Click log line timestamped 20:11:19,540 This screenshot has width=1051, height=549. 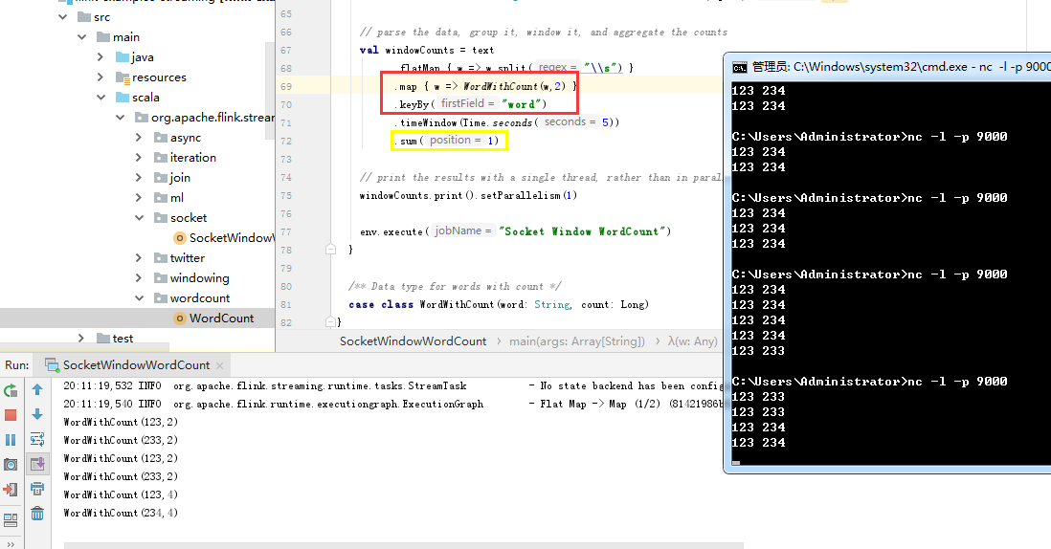(x=392, y=405)
